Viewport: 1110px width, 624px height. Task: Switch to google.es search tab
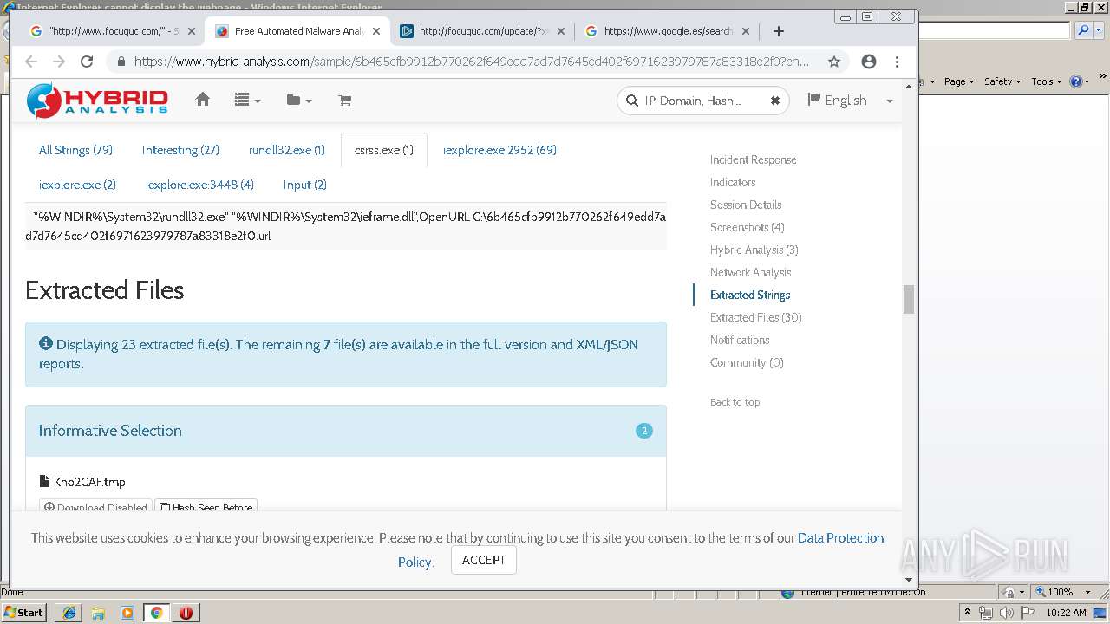tap(668, 31)
